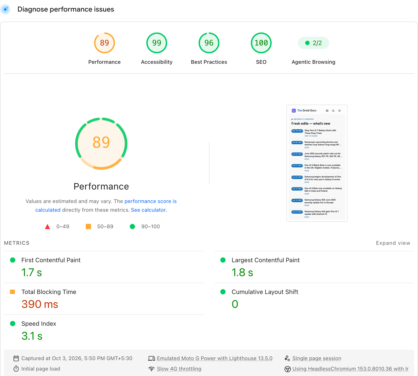Open the Single page session details
The image size is (418, 376).
[317, 358]
